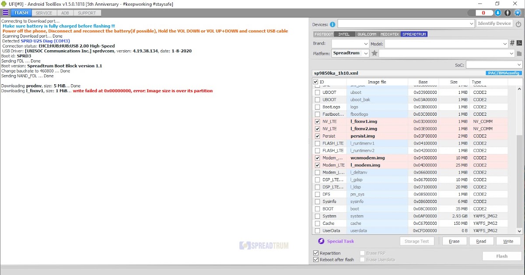525x275 pixels.
Task: Click the Read button
Action: [481, 241]
